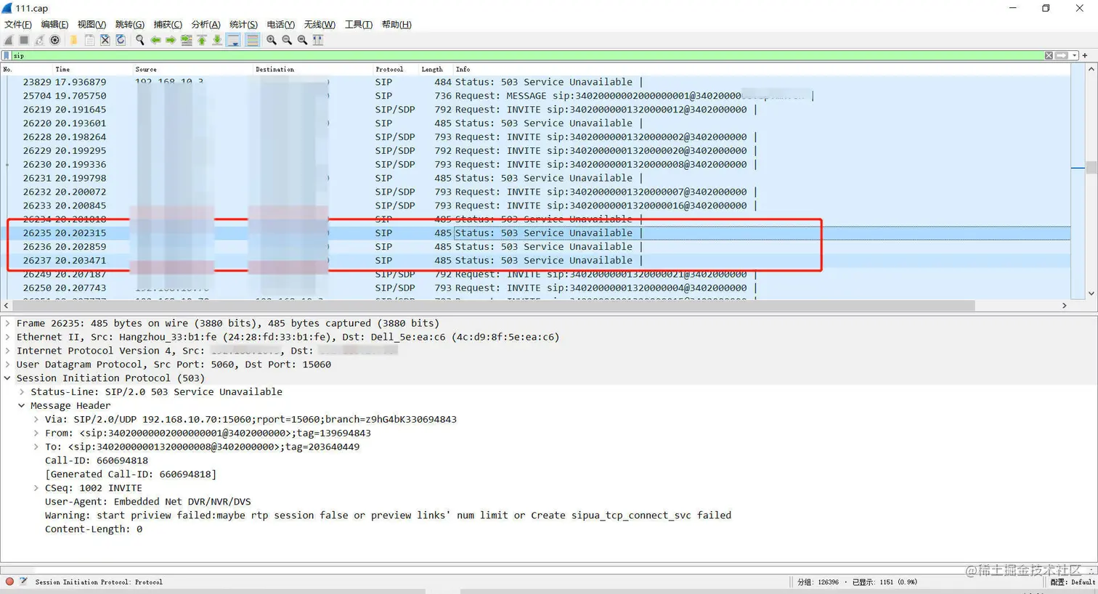The height and width of the screenshot is (594, 1098).
Task: Expand the User Datagram Protocol row
Action: tap(8, 365)
